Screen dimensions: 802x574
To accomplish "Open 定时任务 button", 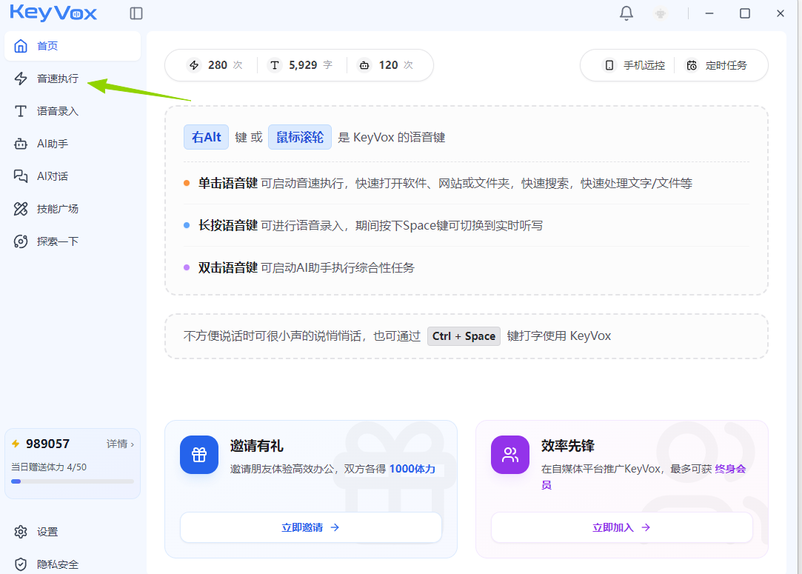I will (x=716, y=65).
